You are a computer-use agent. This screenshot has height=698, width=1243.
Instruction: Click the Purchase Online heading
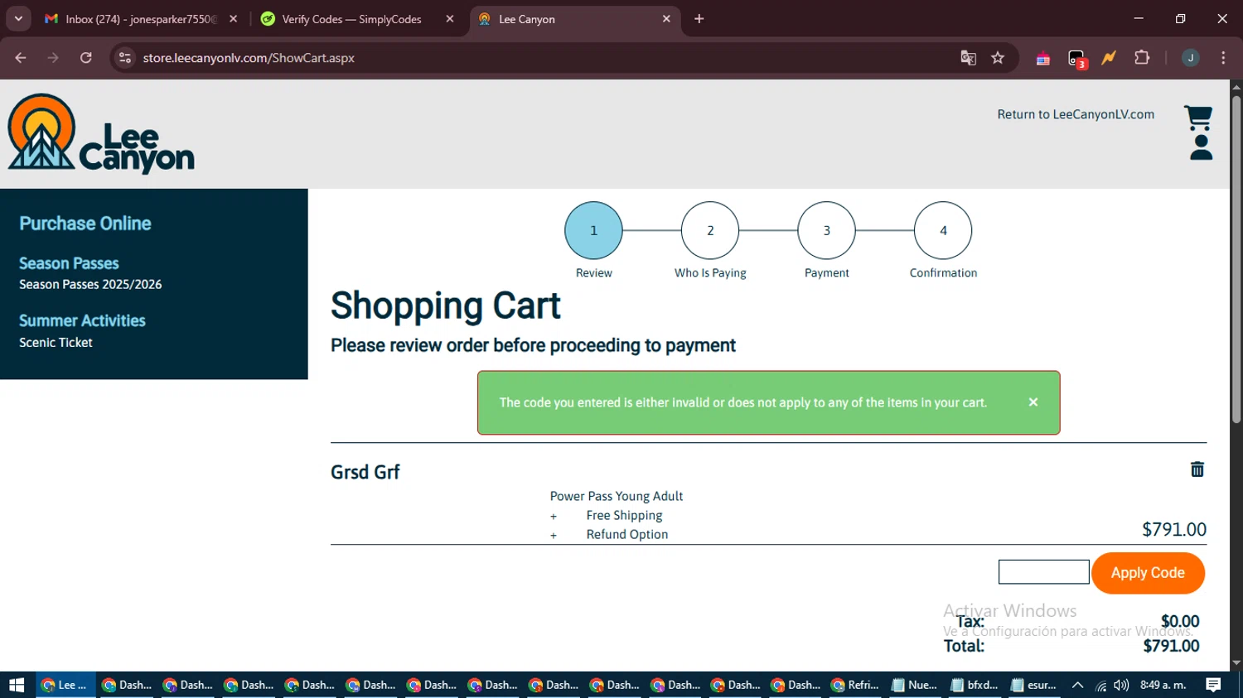[x=85, y=224]
